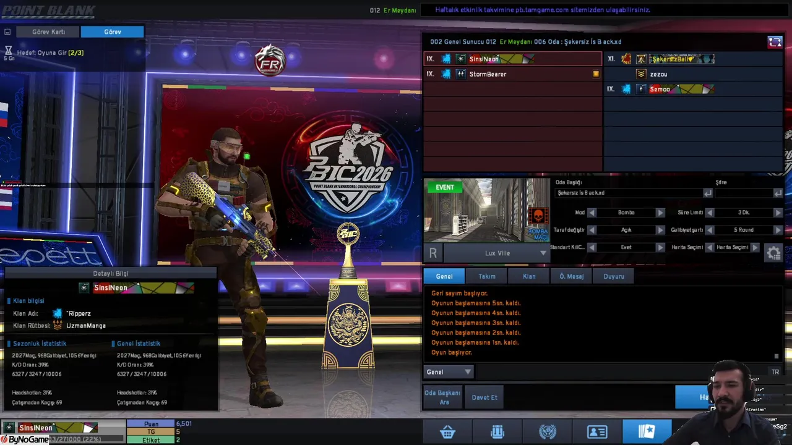Click zezou's rank badge icon
Viewport: 792px width, 445px height.
point(641,74)
